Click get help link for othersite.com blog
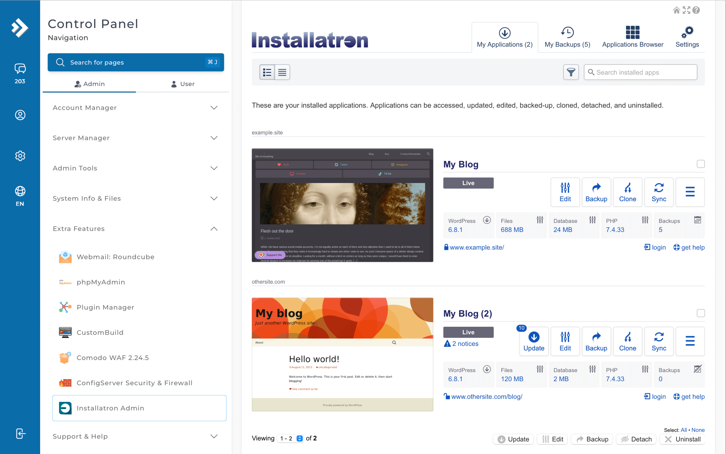 (689, 397)
